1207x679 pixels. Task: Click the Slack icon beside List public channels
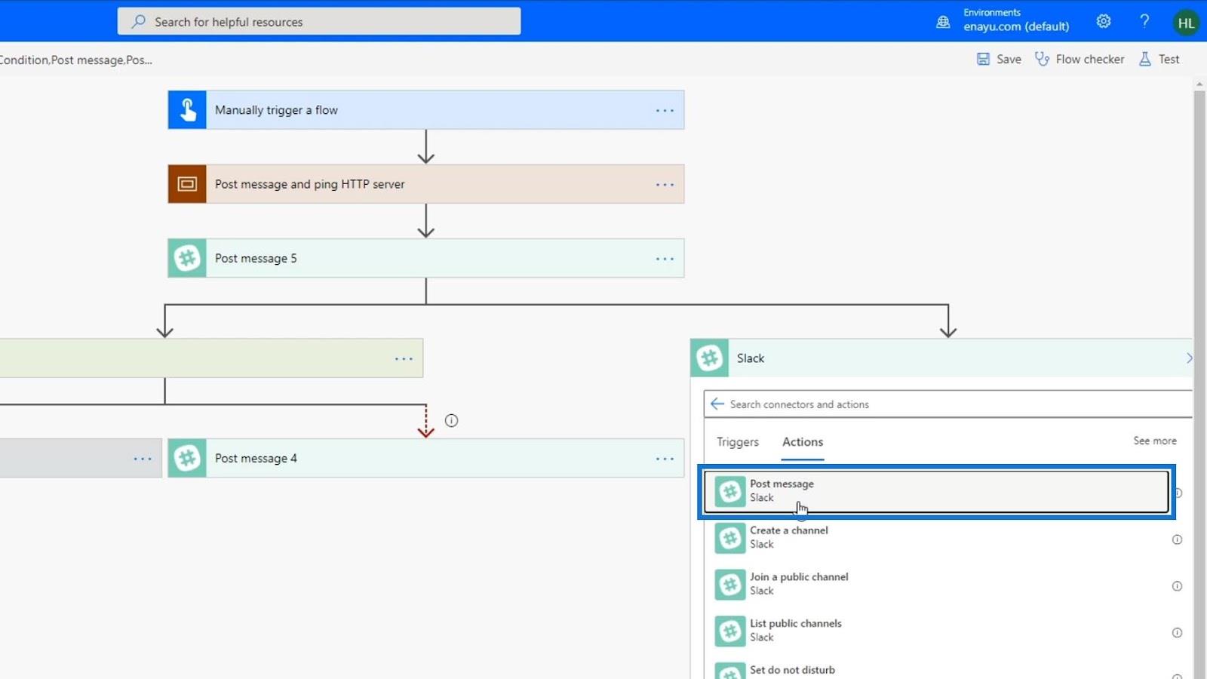[729, 631]
